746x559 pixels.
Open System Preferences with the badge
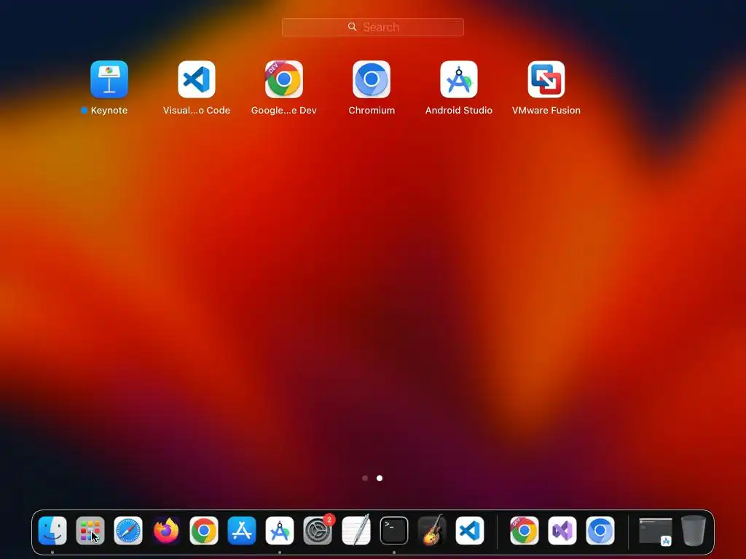(318, 531)
